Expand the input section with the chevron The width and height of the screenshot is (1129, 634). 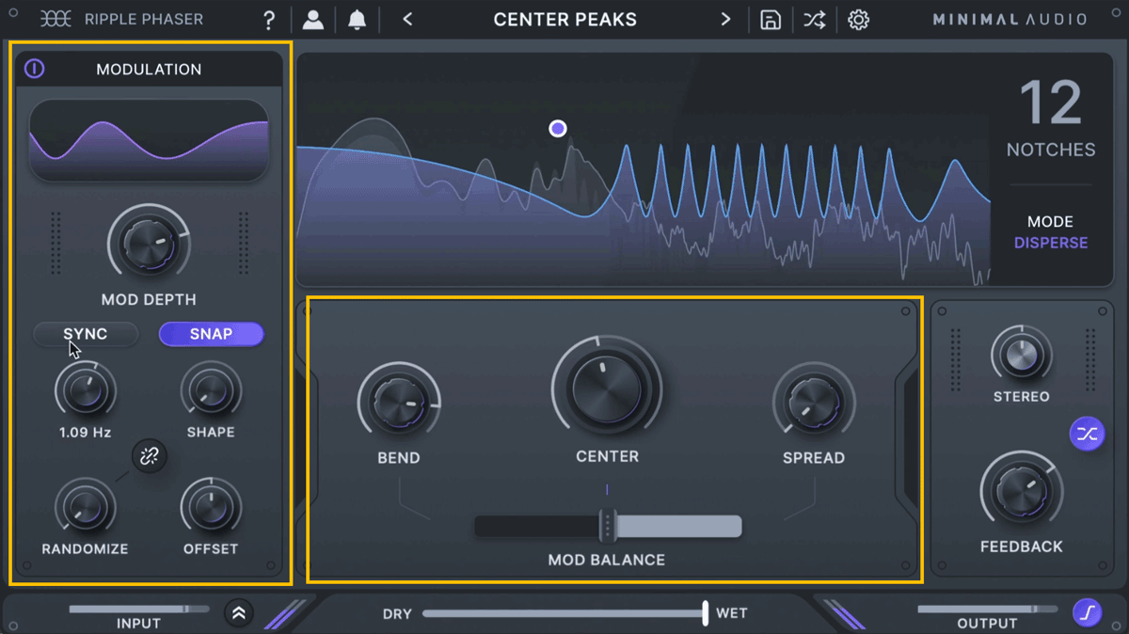click(x=238, y=612)
